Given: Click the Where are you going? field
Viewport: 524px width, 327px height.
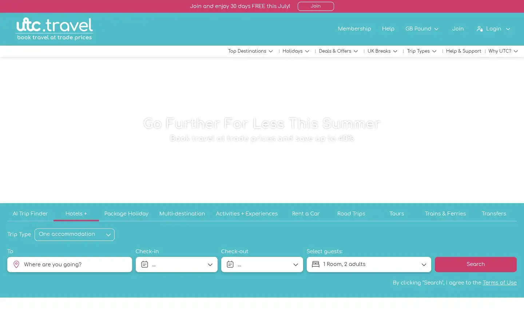Looking at the screenshot, I should [x=70, y=265].
